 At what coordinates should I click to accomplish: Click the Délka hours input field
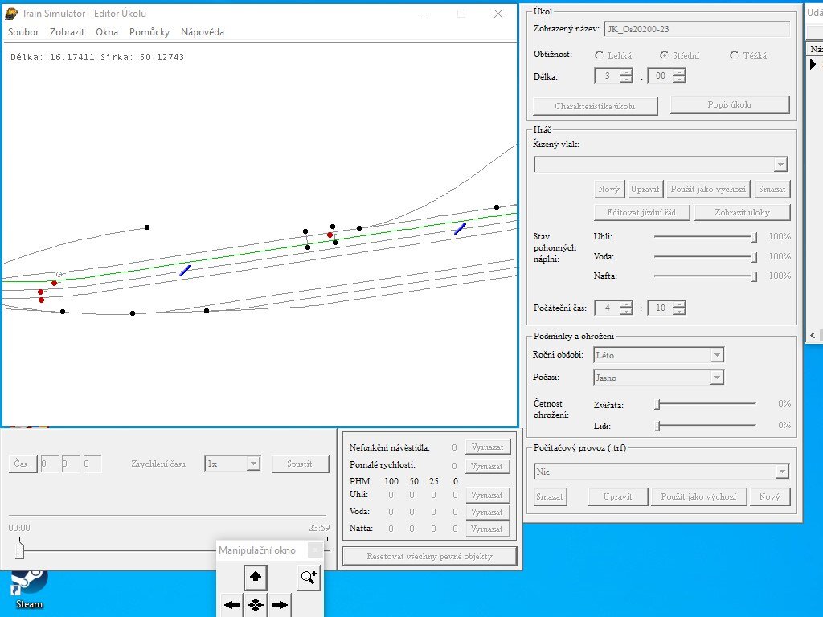point(607,76)
